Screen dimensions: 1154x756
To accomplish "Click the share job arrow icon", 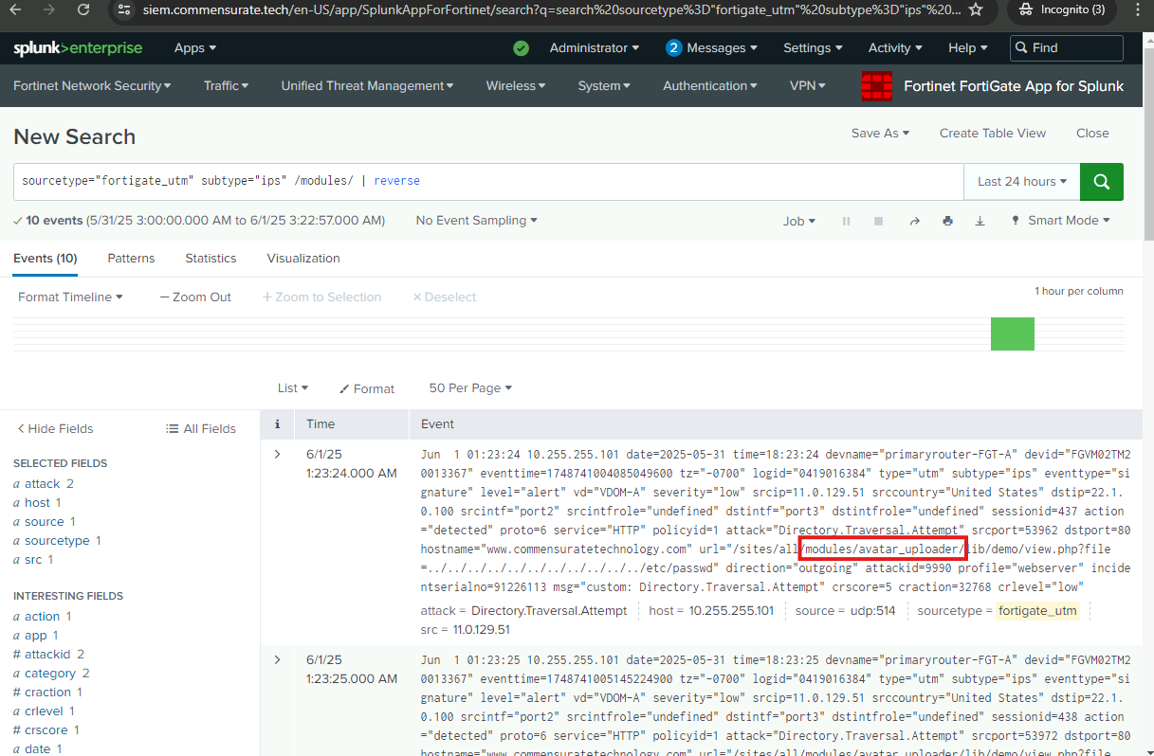I will (x=914, y=221).
